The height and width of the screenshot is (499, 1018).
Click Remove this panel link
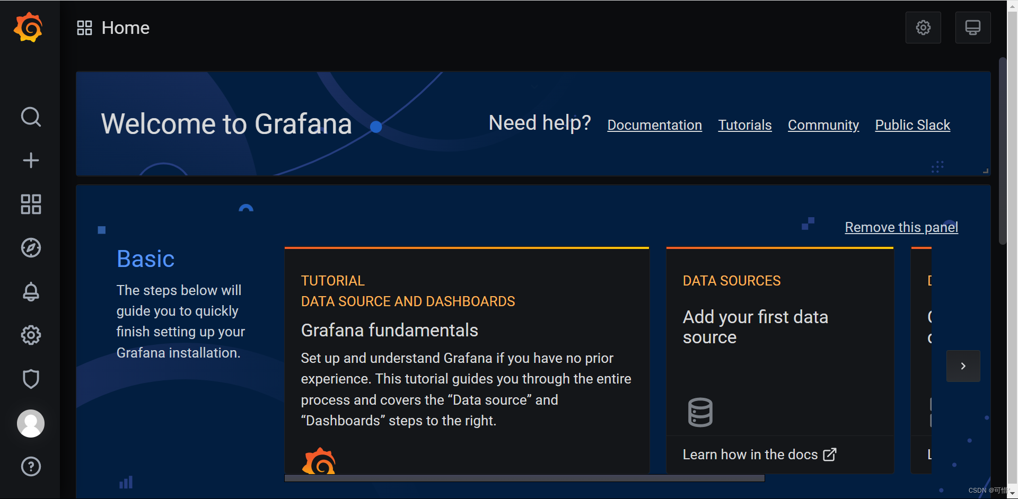(901, 227)
